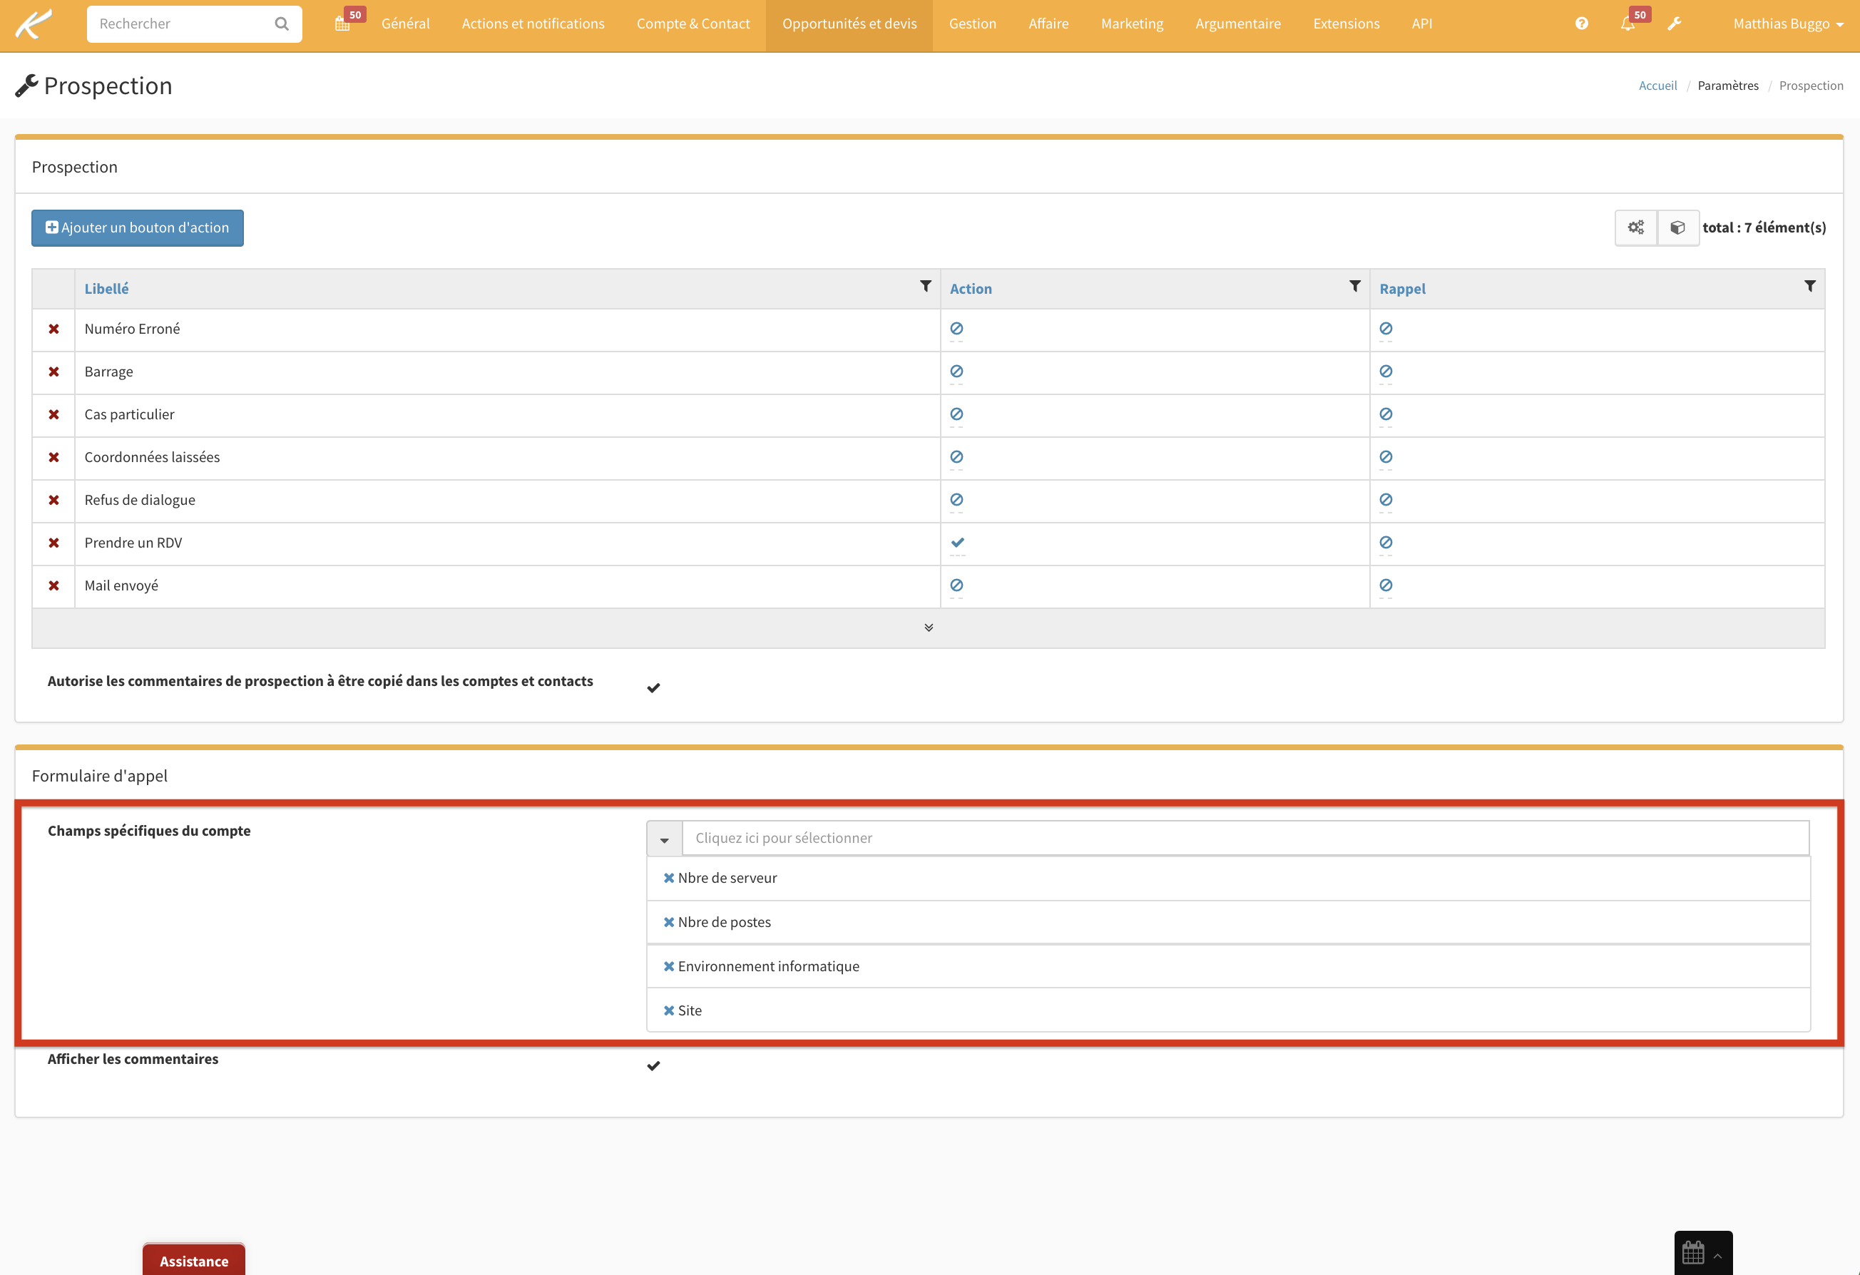Open the calendar icon in top bar

[342, 24]
